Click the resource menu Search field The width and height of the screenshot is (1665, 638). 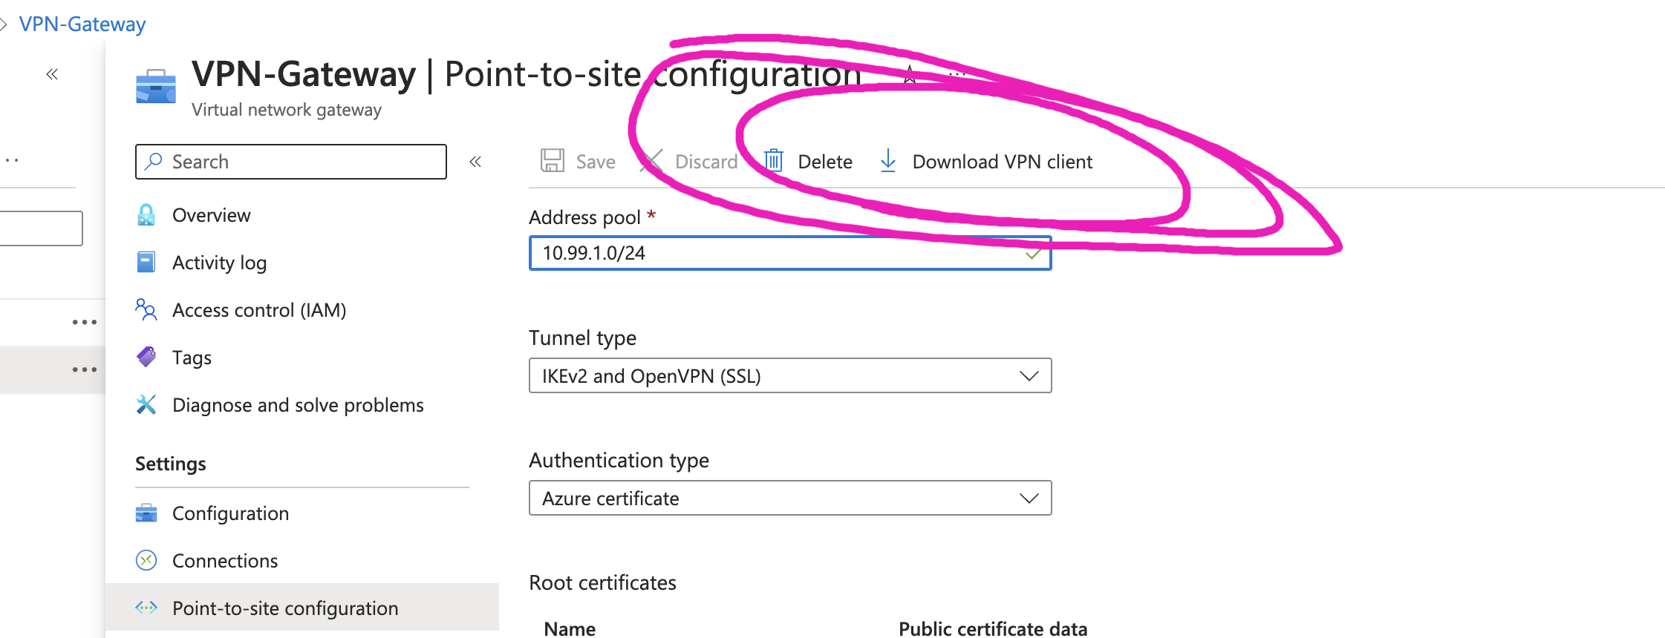291,162
